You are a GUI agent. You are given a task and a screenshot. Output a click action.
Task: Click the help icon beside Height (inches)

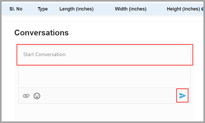tap(203, 9)
